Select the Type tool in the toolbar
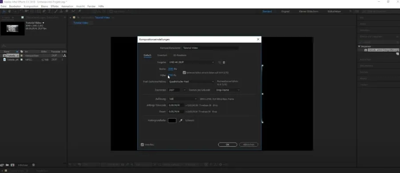Screen dimensions: 400x173 [x=49, y=11]
